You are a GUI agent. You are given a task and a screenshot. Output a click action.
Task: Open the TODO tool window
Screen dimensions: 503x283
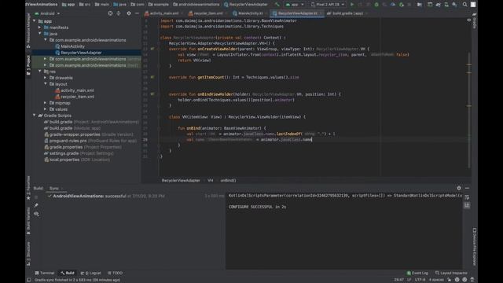pyautogui.click(x=115, y=273)
